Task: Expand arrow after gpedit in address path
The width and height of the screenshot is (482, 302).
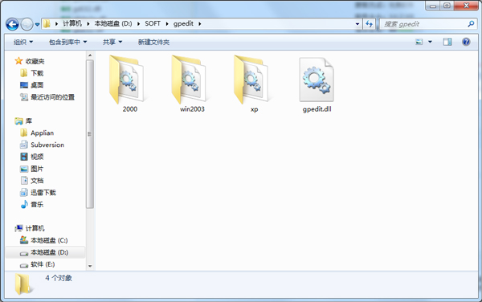Action: [200, 23]
